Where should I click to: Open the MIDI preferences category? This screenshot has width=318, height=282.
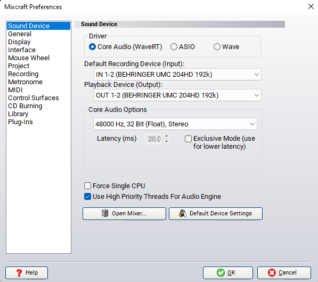point(15,90)
